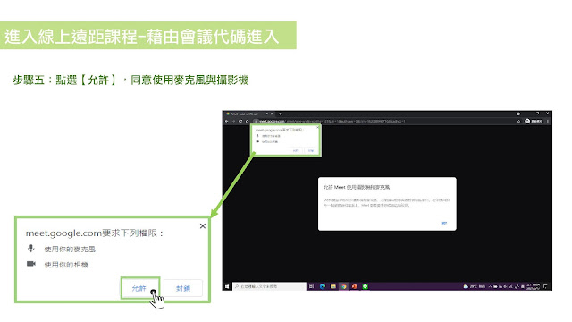572x322 pixels.
Task: Open a new tab with plus button
Action: point(280,114)
